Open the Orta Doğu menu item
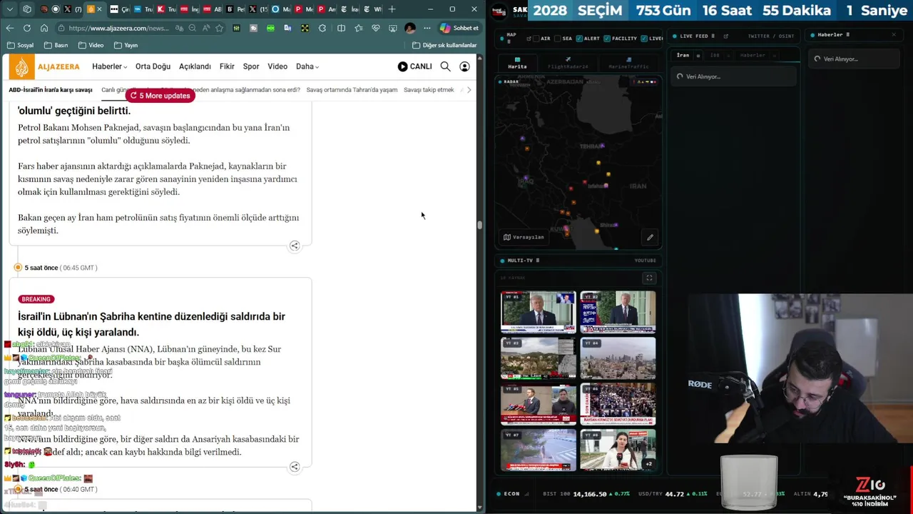913x514 pixels. 153,66
